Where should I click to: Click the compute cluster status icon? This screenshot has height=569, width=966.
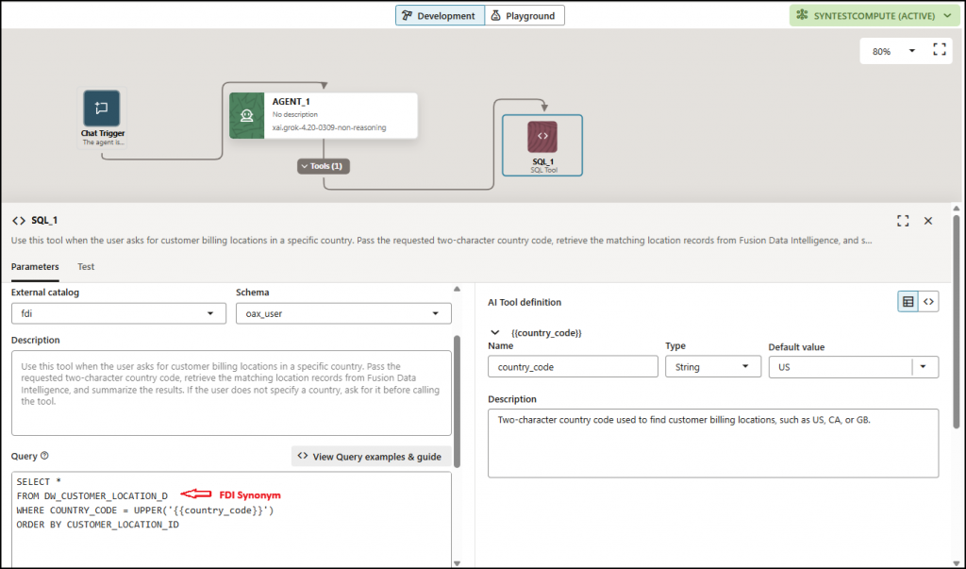tap(802, 15)
